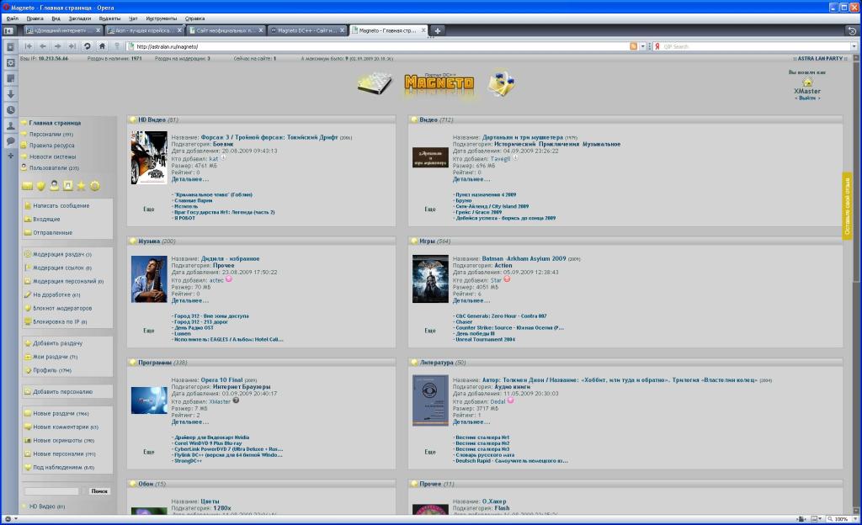The image size is (862, 525).
Task: Click the Yandex search engine icon
Action: (657, 46)
